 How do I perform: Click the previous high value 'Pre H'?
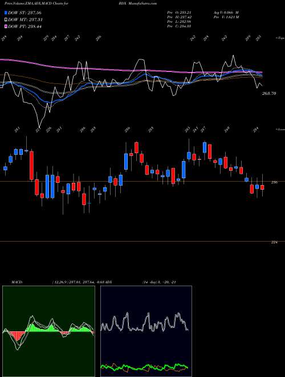click(x=179, y=17)
